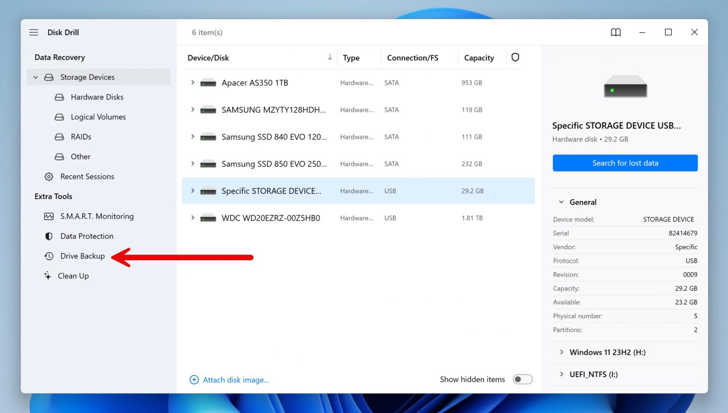Select Hardware Disks in the sidebar

pos(97,97)
